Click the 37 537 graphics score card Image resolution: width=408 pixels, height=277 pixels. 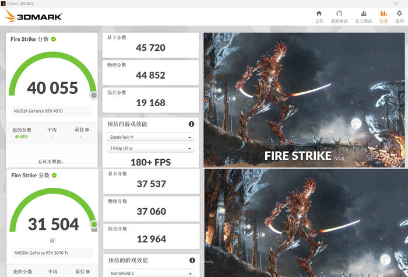152,181
